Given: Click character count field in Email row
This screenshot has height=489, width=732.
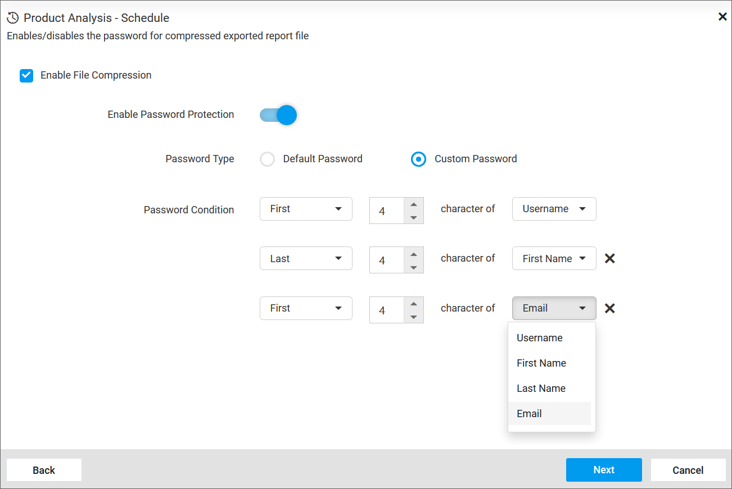Looking at the screenshot, I should coord(387,310).
